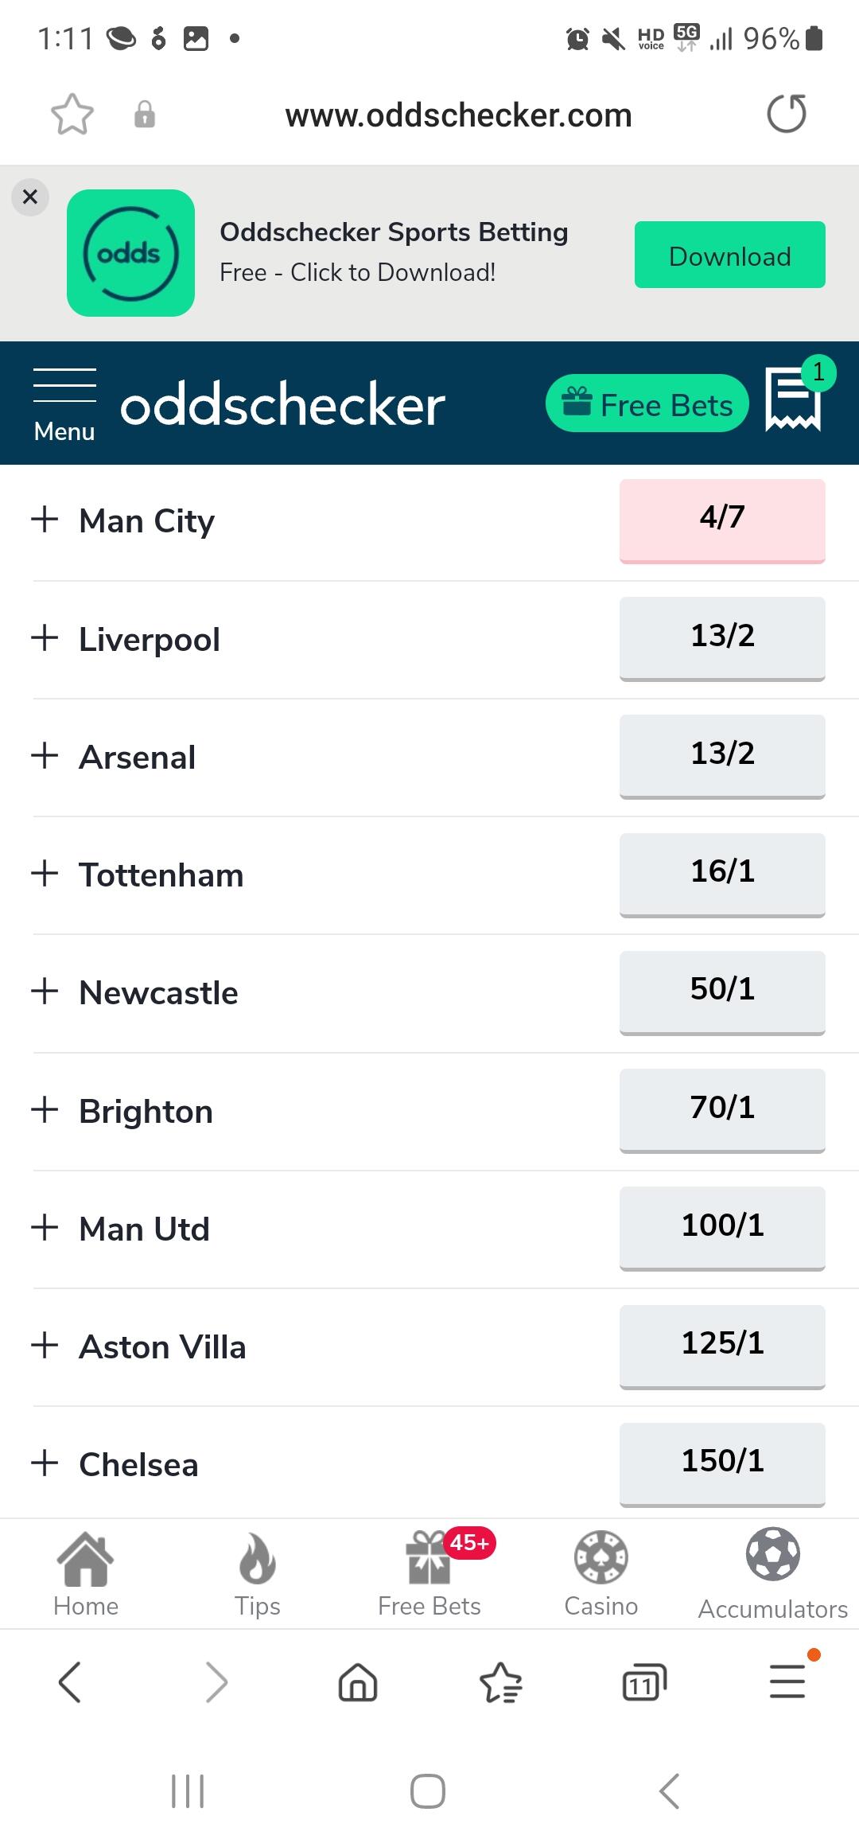The image size is (859, 1843).
Task: Tap the browser reload icon
Action: coord(786,115)
